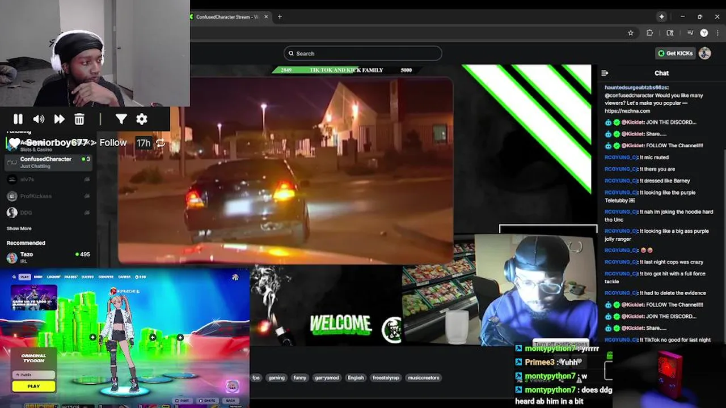Click the musiccreators tag
Image resolution: width=726 pixels, height=408 pixels.
(424, 377)
